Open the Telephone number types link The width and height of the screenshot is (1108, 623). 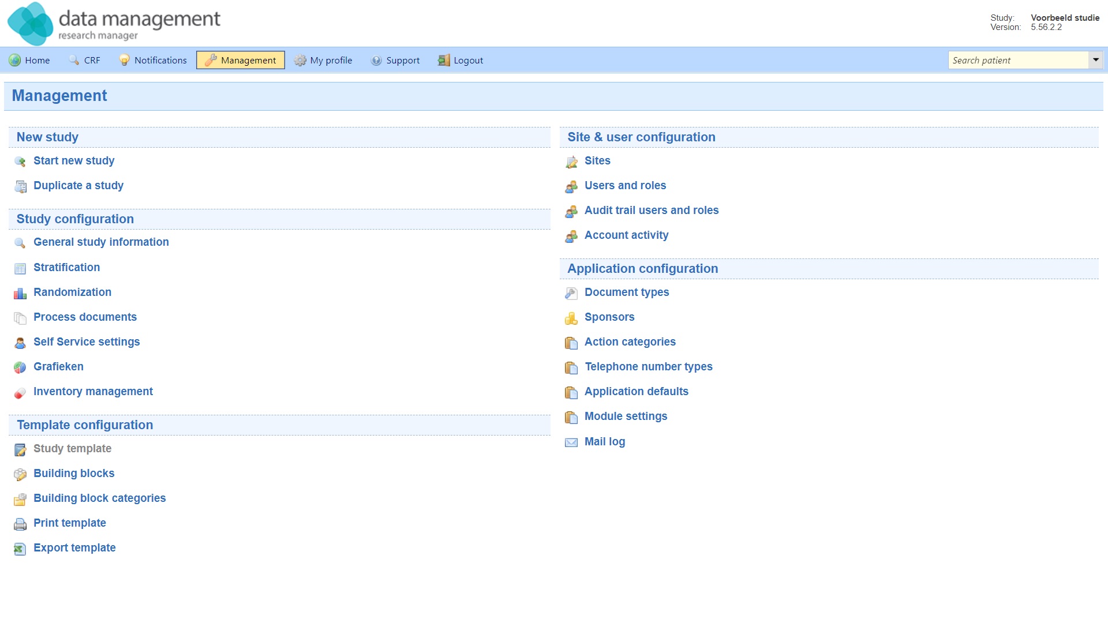click(x=649, y=367)
